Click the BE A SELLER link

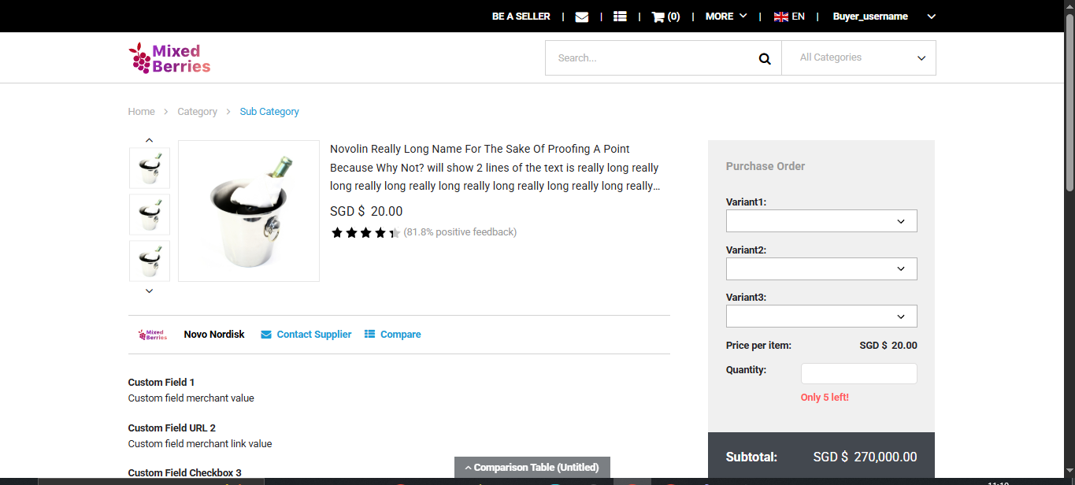tap(521, 17)
